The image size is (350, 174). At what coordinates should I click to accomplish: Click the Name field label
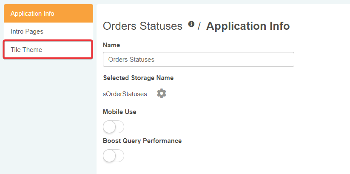(111, 45)
